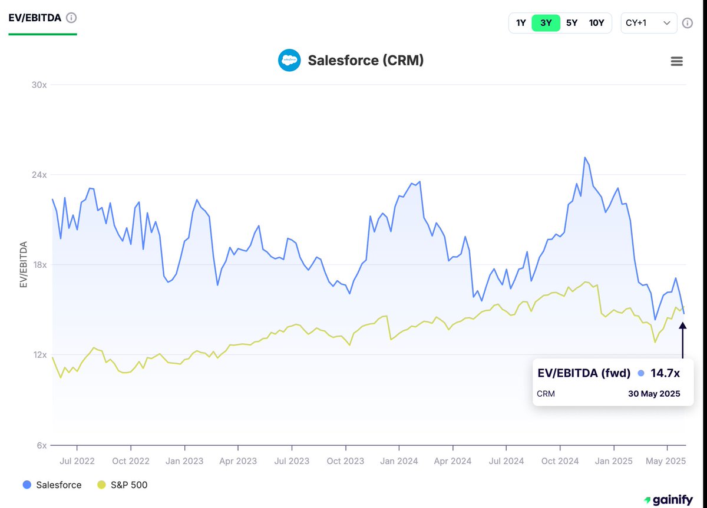This screenshot has height=508, width=707.
Task: Click the Apr 2024 x-axis label
Action: (452, 461)
